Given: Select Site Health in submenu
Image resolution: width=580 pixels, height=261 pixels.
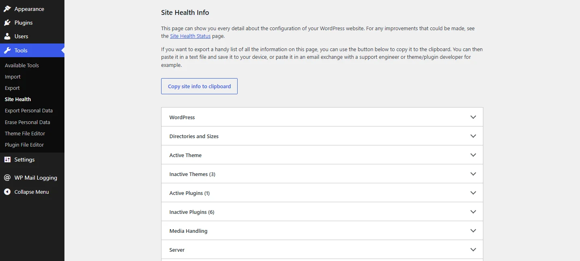Looking at the screenshot, I should click(x=18, y=99).
